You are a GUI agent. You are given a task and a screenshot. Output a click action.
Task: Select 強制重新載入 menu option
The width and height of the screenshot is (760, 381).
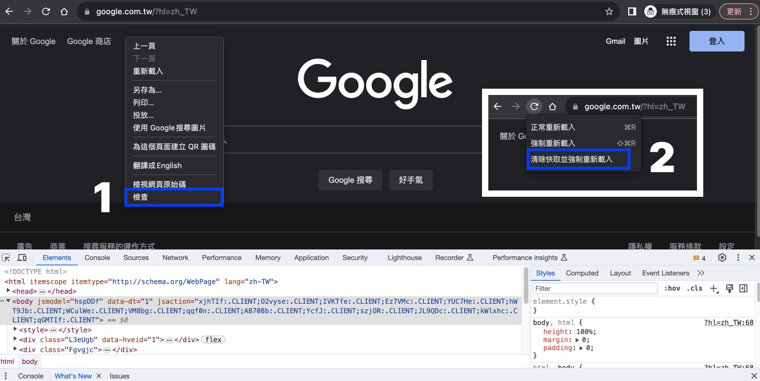[x=583, y=143]
